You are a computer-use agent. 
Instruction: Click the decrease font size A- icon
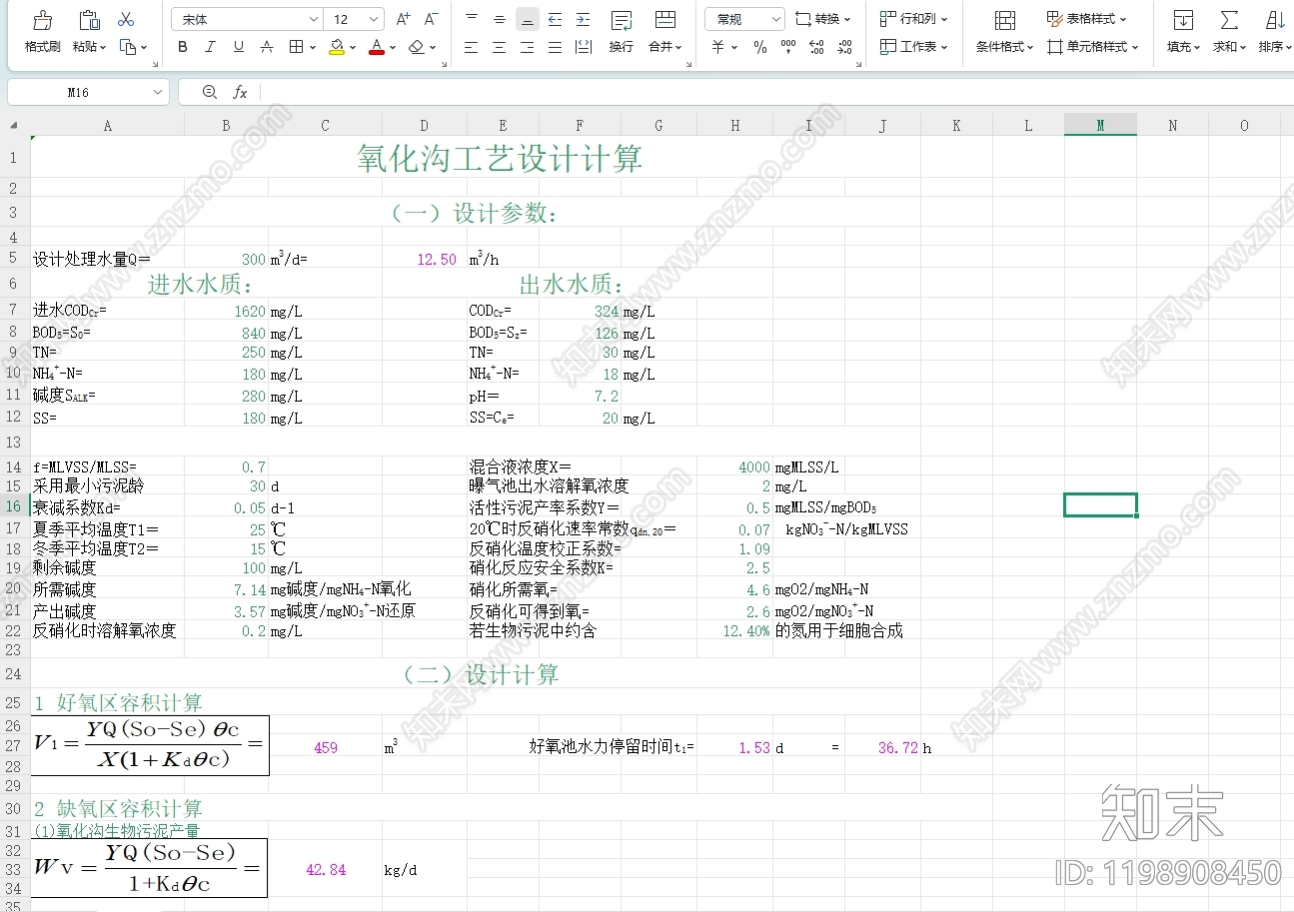tap(431, 19)
